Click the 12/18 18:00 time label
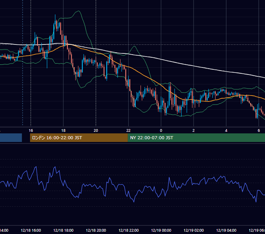 click(x=64, y=230)
